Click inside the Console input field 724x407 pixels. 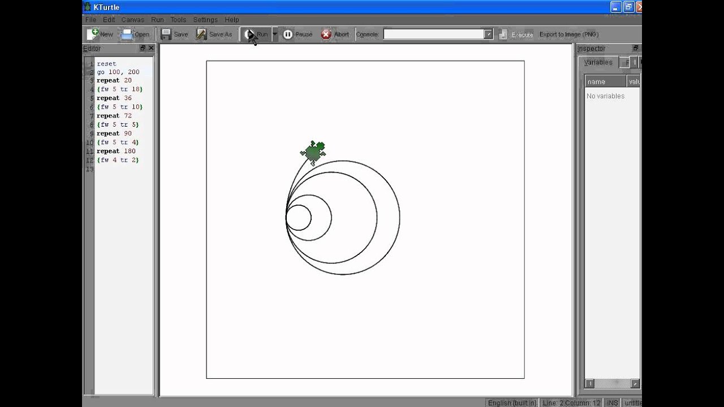point(433,34)
